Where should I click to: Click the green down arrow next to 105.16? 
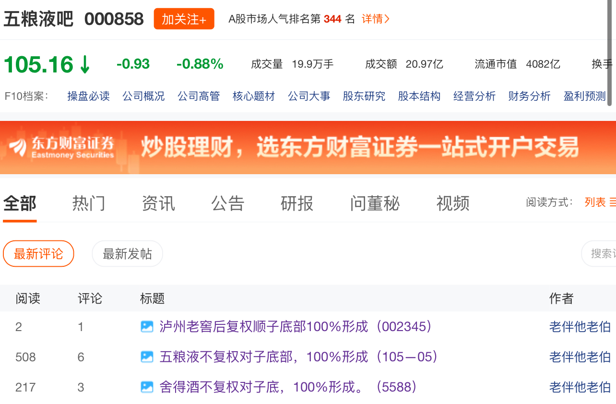(84, 64)
